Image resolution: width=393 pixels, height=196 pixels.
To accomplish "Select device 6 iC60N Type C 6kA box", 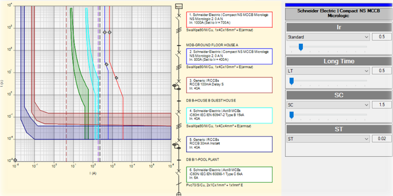I will [229, 174].
